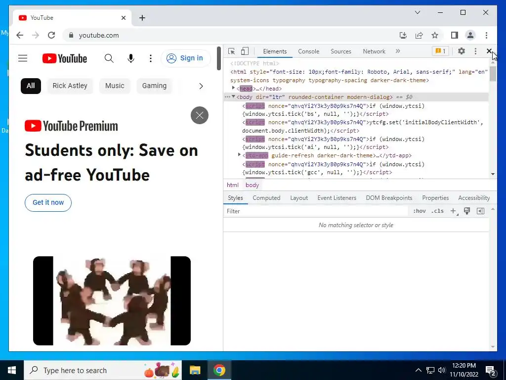Image resolution: width=506 pixels, height=380 pixels.
Task: Click body breadcrumb in DevTools
Action: coord(252,185)
